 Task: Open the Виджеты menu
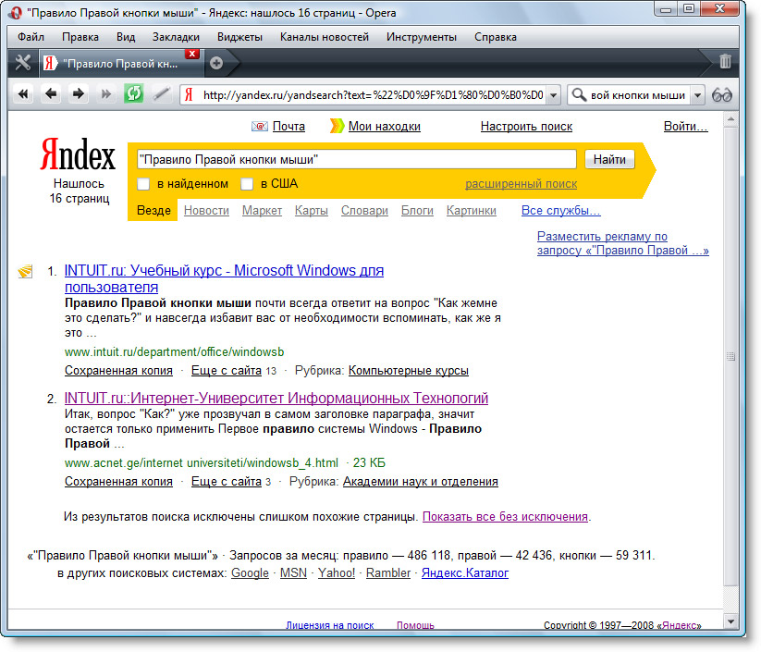[239, 37]
